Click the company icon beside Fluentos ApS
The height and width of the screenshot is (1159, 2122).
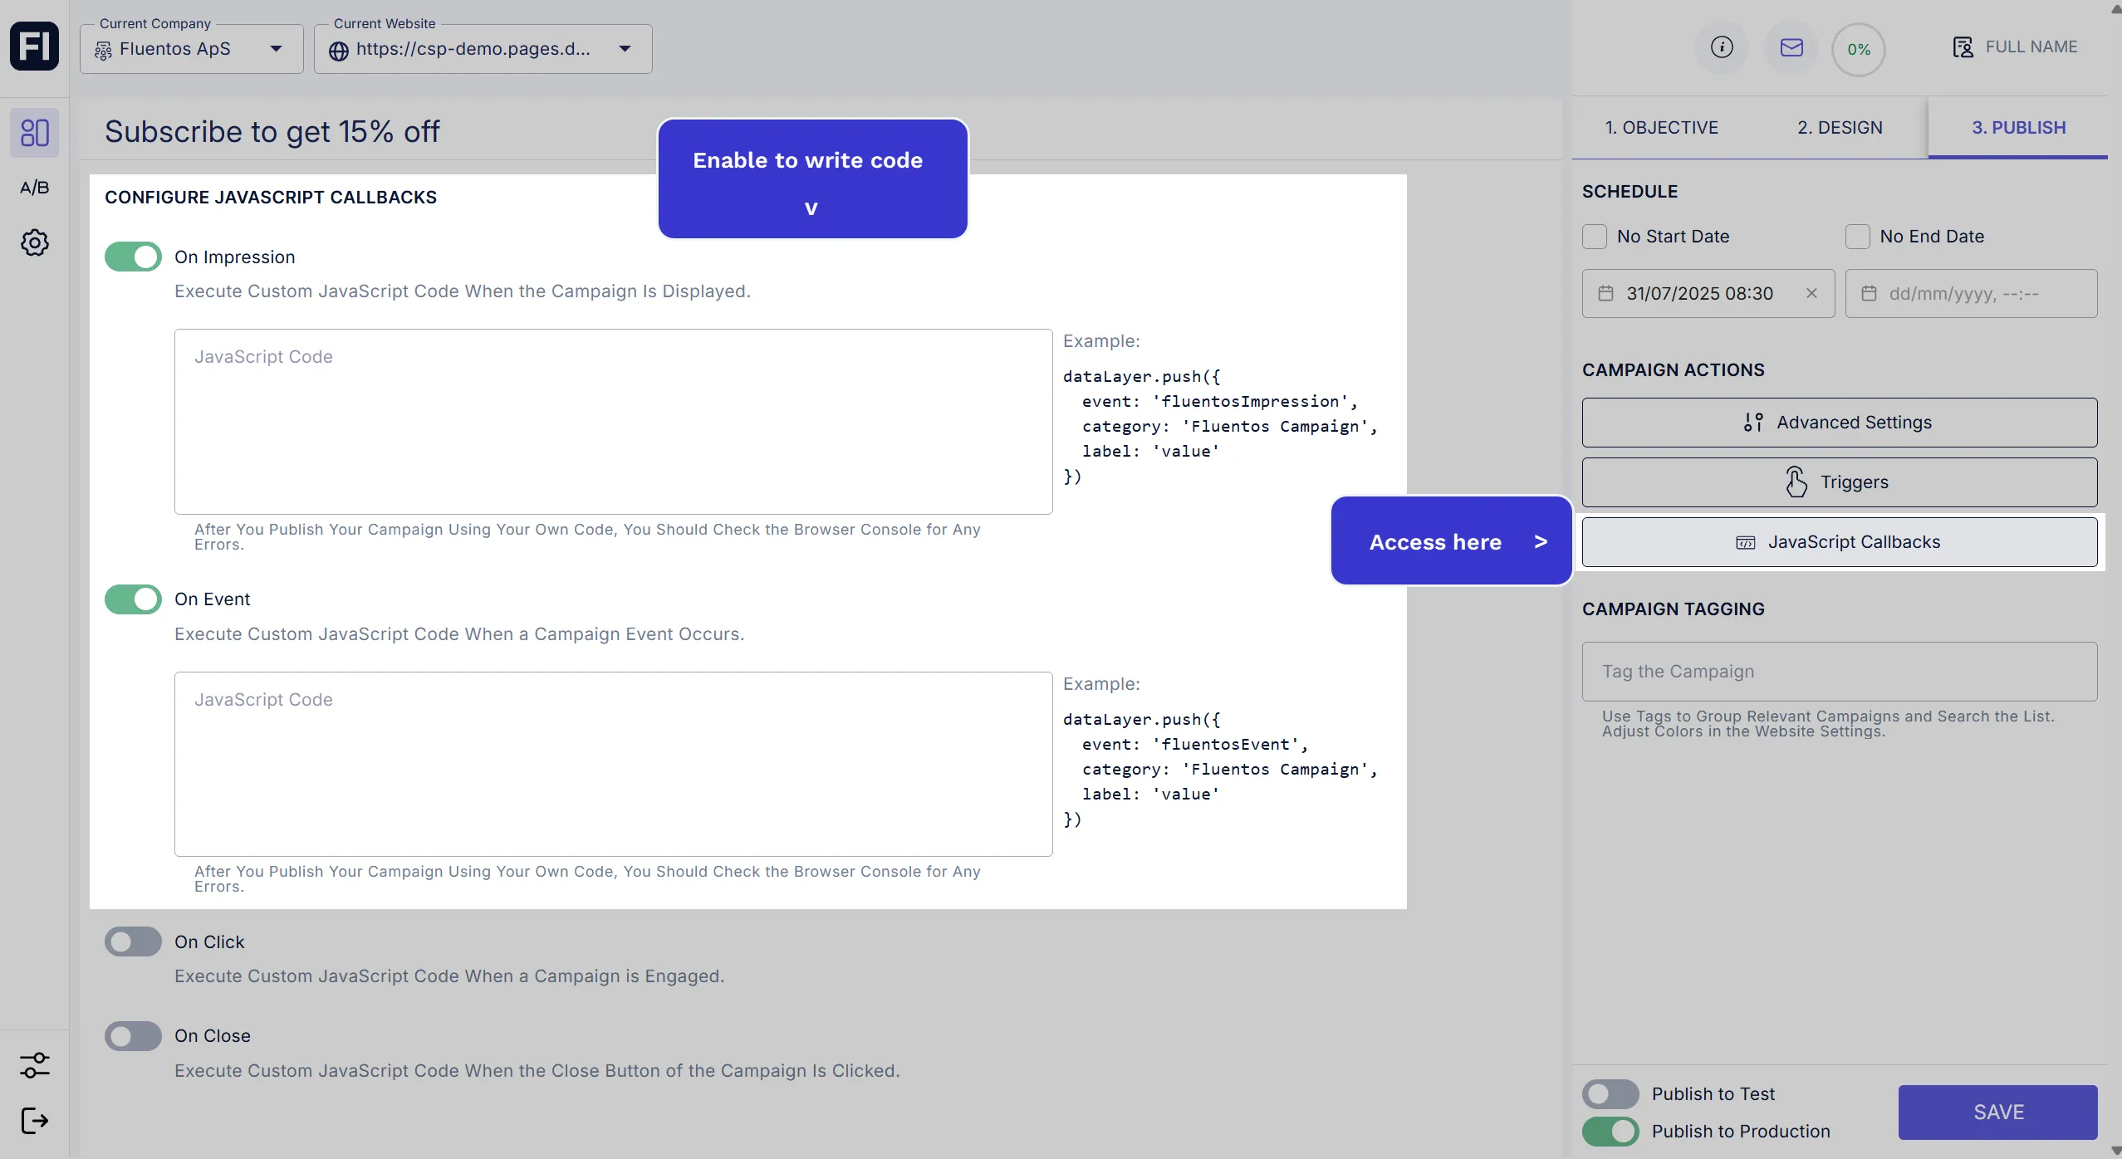(103, 51)
